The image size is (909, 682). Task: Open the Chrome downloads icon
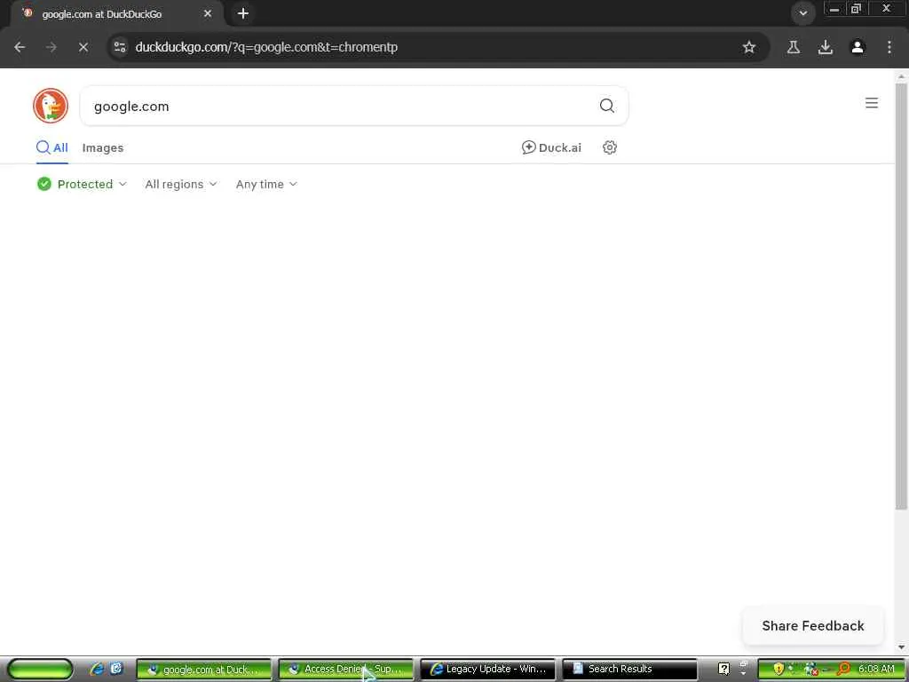(826, 47)
